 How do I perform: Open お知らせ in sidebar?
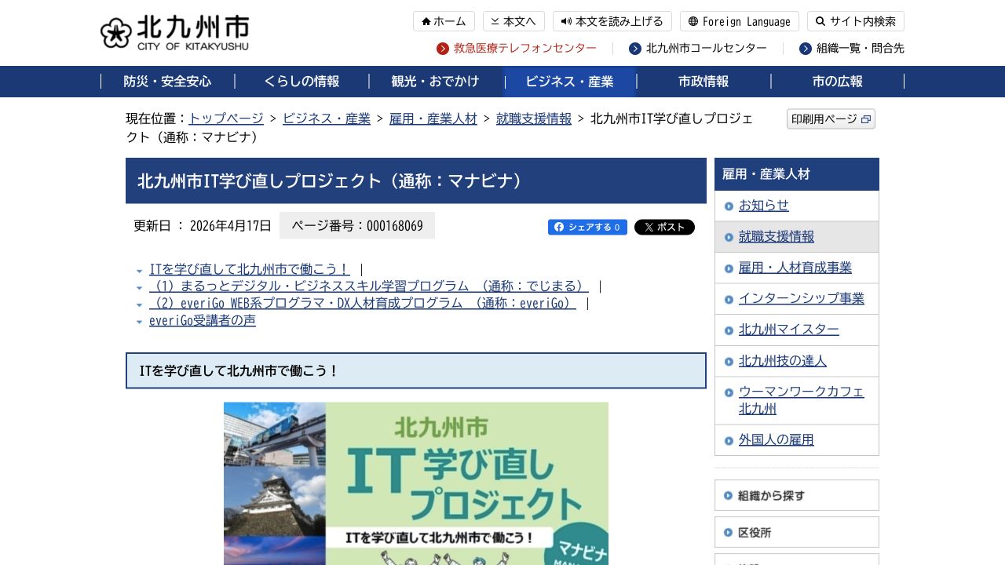coord(764,206)
